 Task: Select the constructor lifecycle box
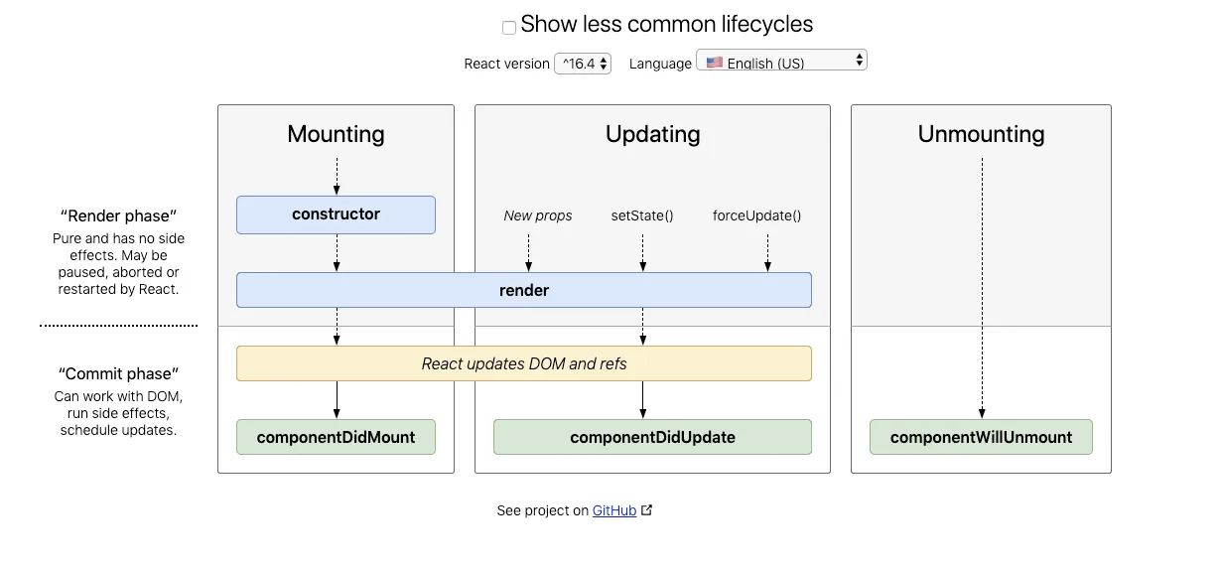[x=336, y=214]
